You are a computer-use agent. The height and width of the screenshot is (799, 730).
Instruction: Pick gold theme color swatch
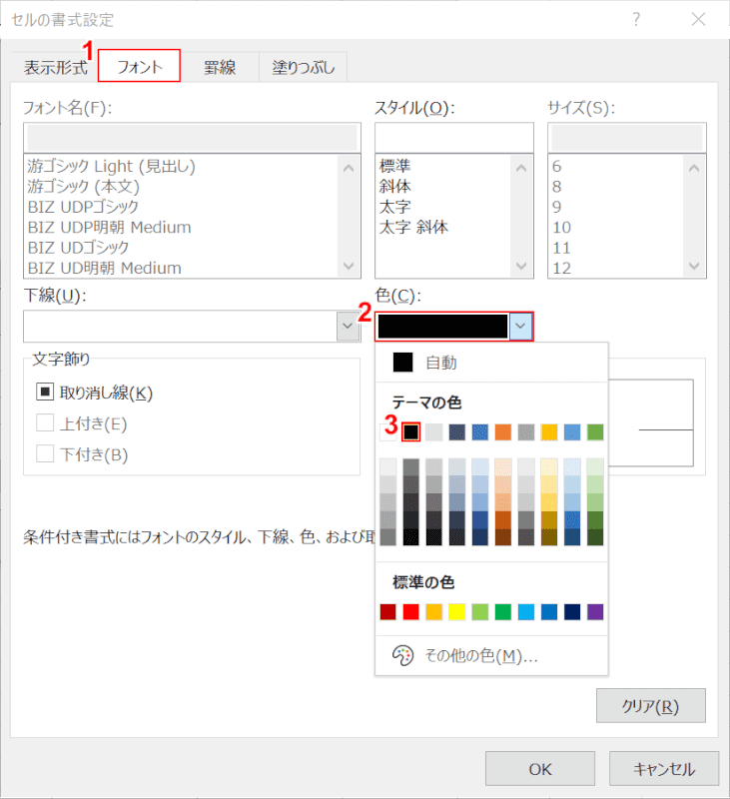(x=549, y=432)
